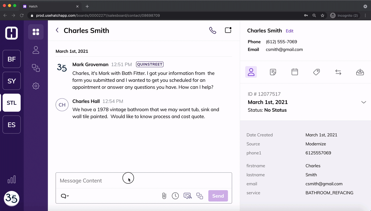Click the Edit link next to Charles Smith

pyautogui.click(x=289, y=31)
